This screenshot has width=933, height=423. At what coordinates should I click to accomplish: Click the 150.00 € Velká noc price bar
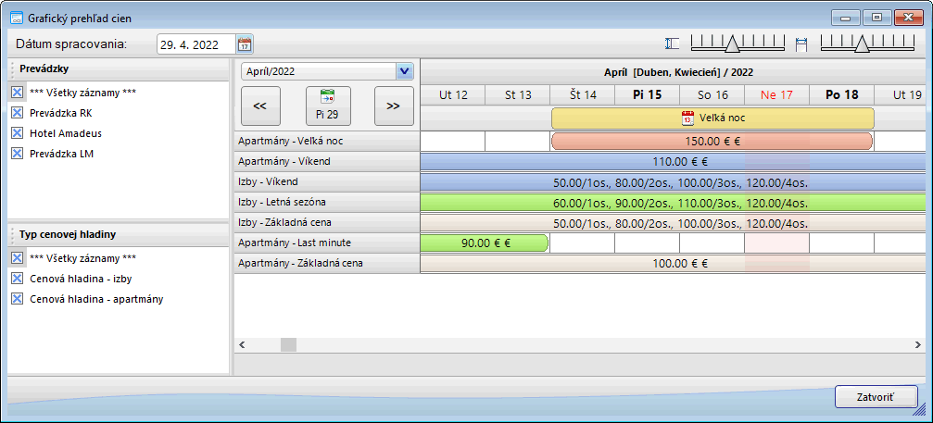[x=712, y=141]
